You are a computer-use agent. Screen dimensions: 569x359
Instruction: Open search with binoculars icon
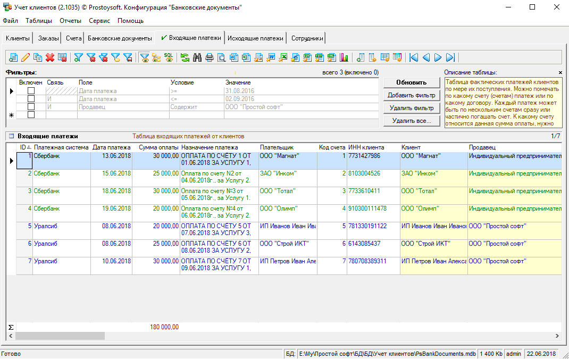[x=197, y=57]
